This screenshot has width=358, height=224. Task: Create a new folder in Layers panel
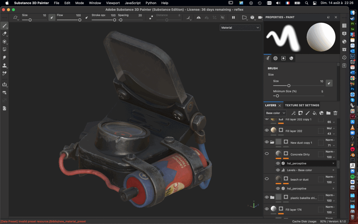328,113
